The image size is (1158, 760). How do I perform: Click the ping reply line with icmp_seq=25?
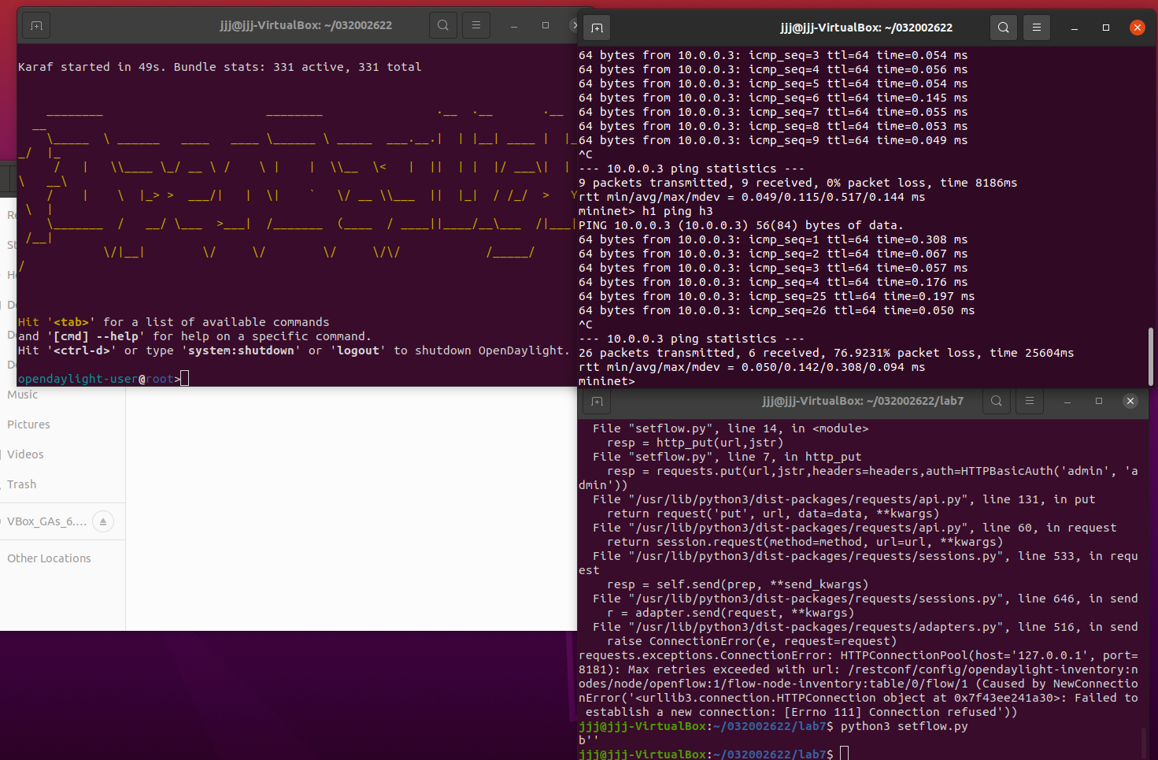pyautogui.click(x=777, y=296)
